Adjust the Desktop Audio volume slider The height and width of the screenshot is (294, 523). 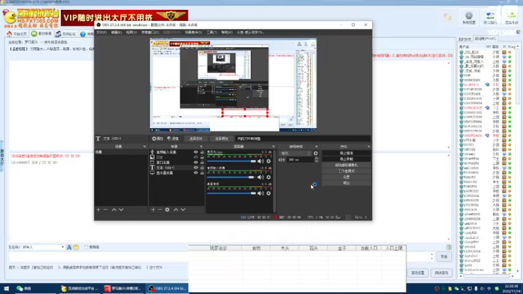click(231, 193)
